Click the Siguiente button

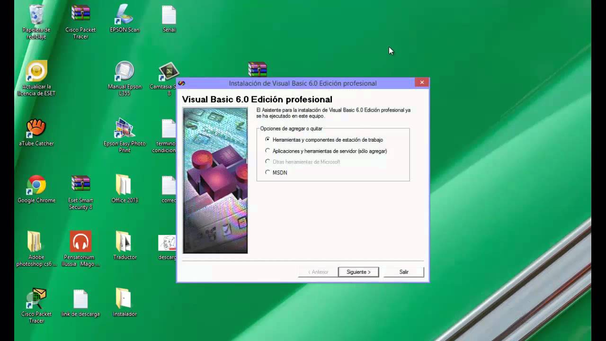point(358,272)
